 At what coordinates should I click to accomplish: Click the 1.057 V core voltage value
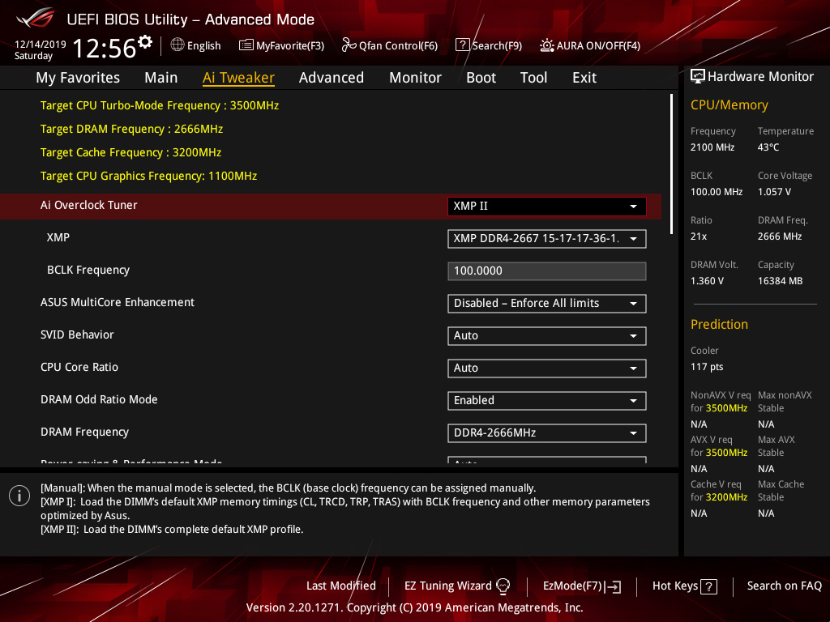click(x=774, y=192)
